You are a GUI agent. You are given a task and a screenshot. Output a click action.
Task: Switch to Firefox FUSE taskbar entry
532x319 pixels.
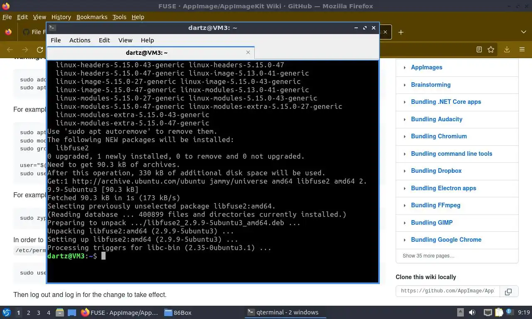(120, 312)
